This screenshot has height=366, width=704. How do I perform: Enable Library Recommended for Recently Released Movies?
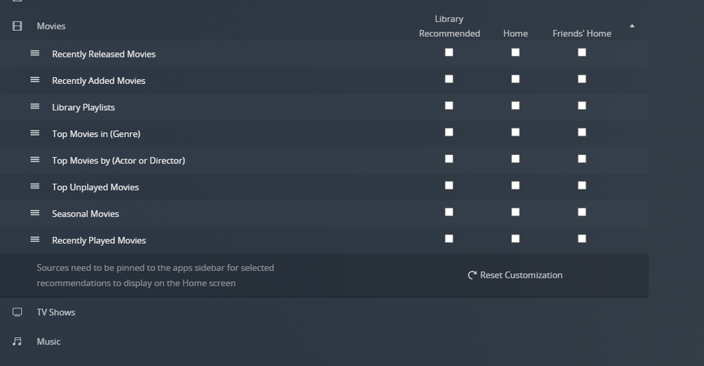click(449, 52)
